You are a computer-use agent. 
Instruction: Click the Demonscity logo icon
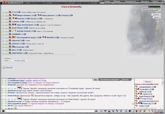pyautogui.click(x=4, y=2)
